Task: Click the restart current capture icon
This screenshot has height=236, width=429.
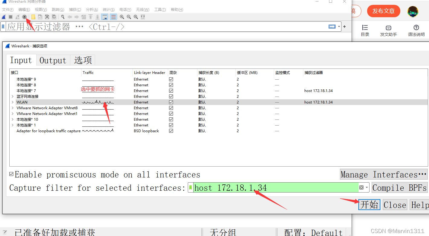Action: pos(18,17)
